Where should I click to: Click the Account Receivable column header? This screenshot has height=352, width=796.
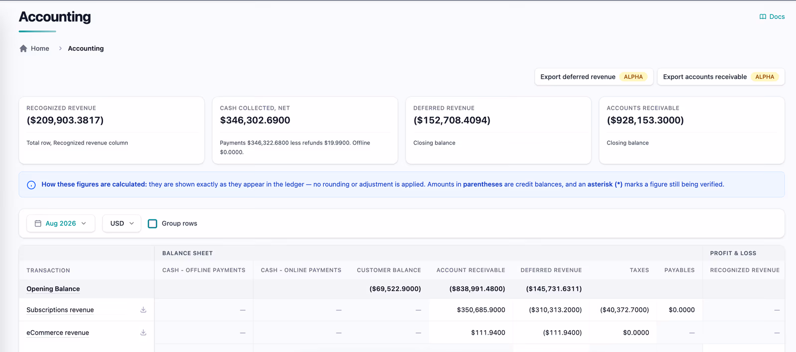point(471,270)
